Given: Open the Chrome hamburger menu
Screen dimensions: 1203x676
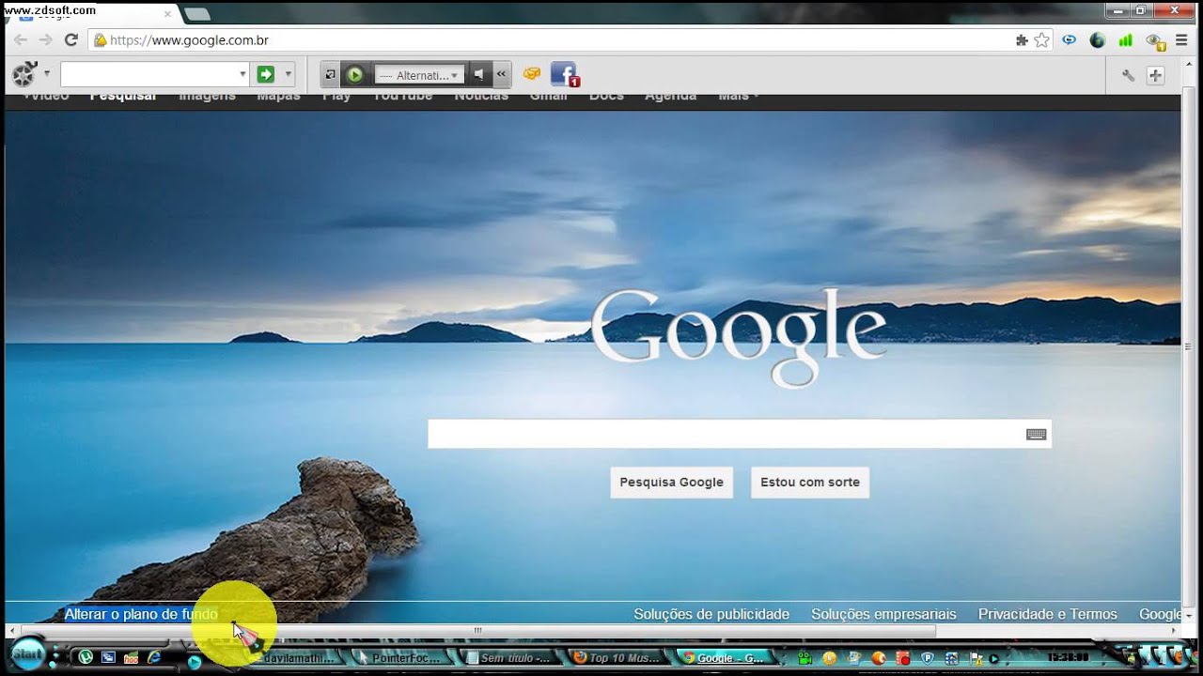Looking at the screenshot, I should tap(1181, 40).
